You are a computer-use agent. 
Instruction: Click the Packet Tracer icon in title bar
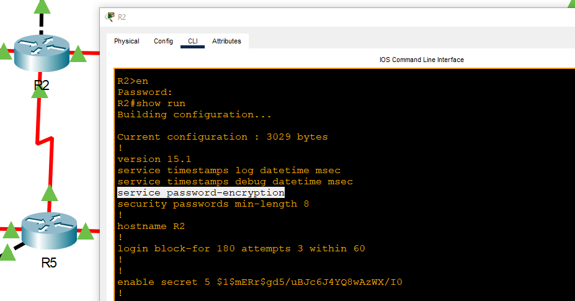tap(110, 17)
